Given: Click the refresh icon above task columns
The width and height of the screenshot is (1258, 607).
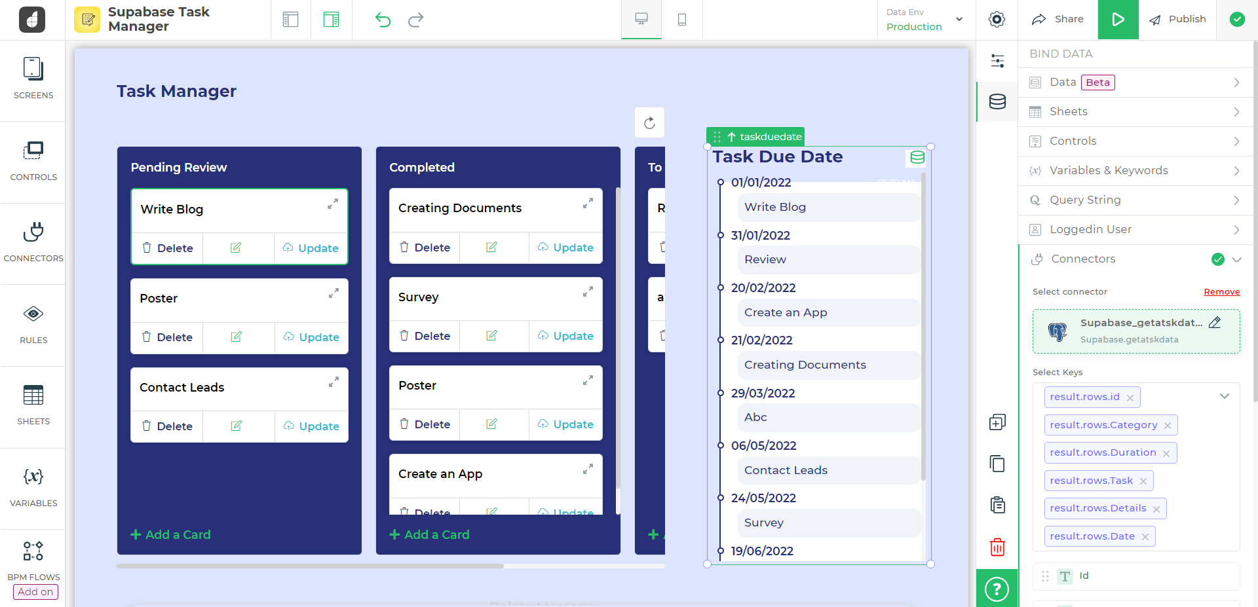Looking at the screenshot, I should click(649, 123).
